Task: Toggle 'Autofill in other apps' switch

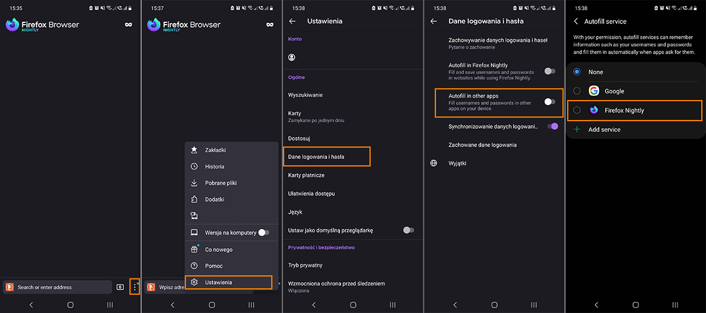Action: pyautogui.click(x=550, y=102)
